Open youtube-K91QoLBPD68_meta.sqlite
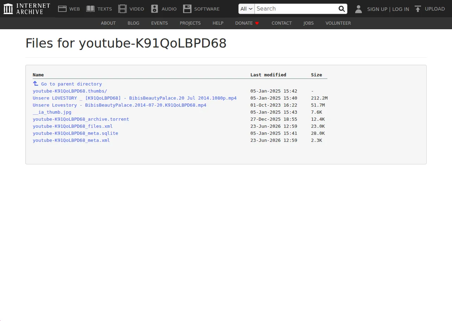Viewport: 452px width, 321px height. click(x=75, y=133)
